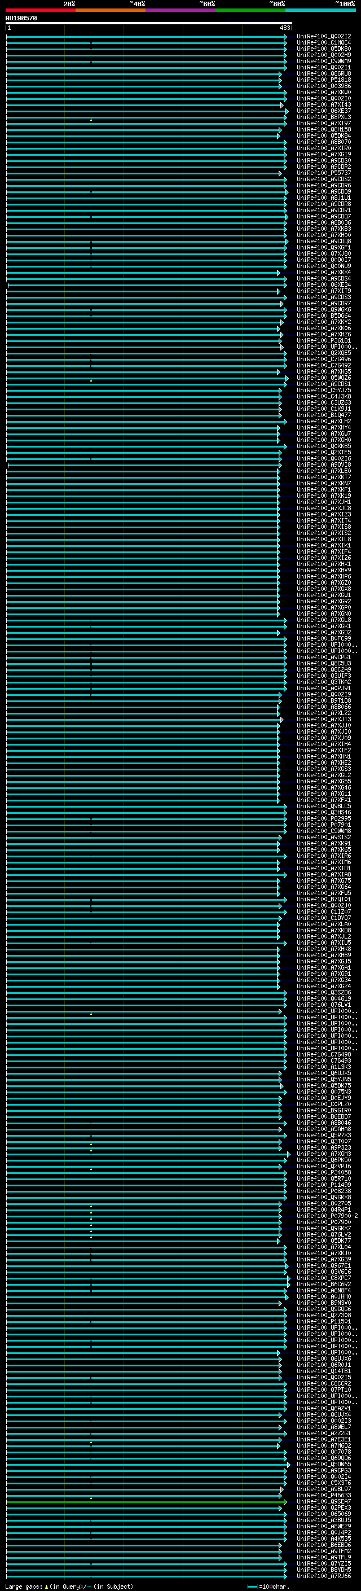Screen dimensions: 361x1591
Task: Open hit UniRef100_Q07078
Action: (x=324, y=1452)
